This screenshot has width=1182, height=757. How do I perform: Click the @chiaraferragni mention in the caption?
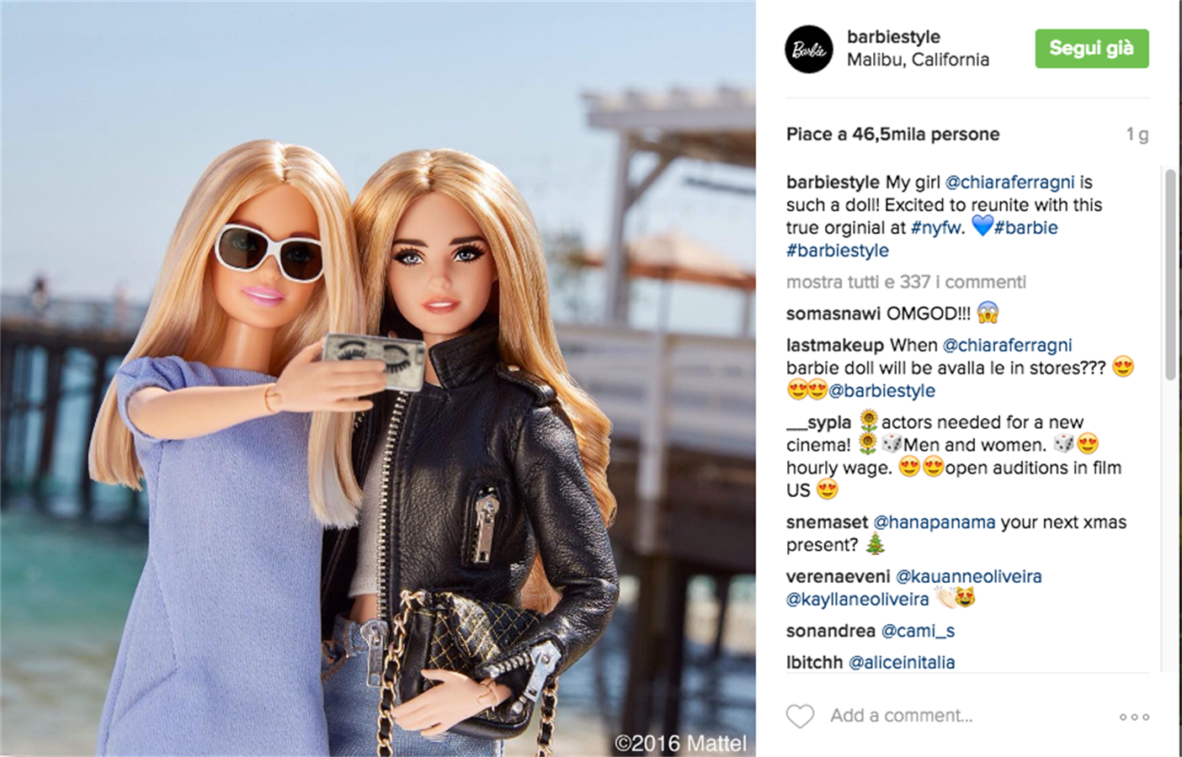coord(1009,183)
